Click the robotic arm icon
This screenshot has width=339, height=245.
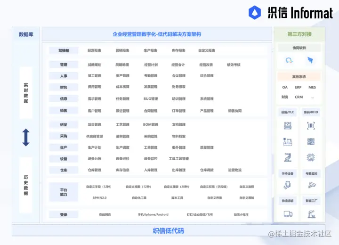coord(288,157)
